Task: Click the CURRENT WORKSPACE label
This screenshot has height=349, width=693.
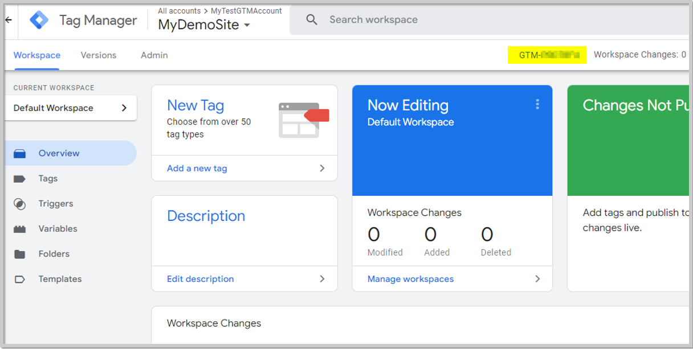Action: click(54, 88)
